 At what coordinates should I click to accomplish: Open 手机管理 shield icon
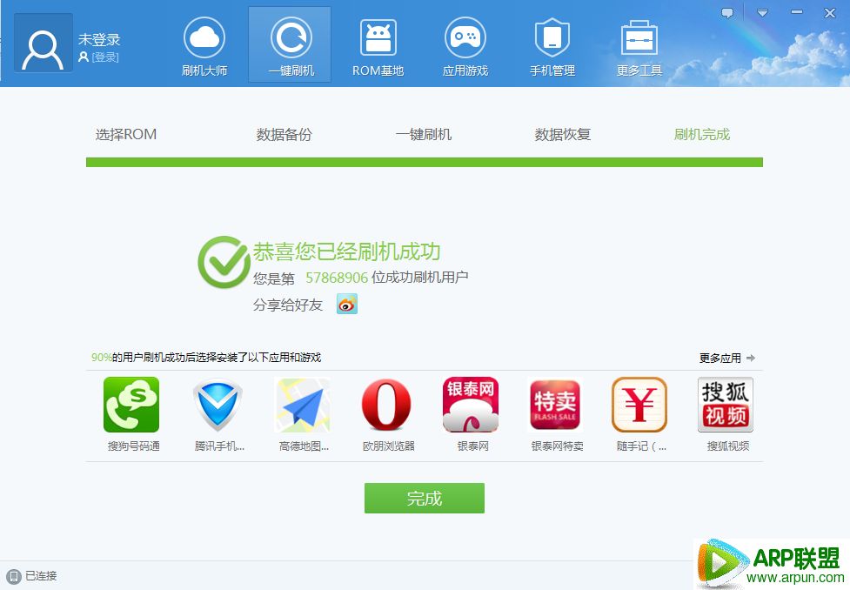point(552,37)
